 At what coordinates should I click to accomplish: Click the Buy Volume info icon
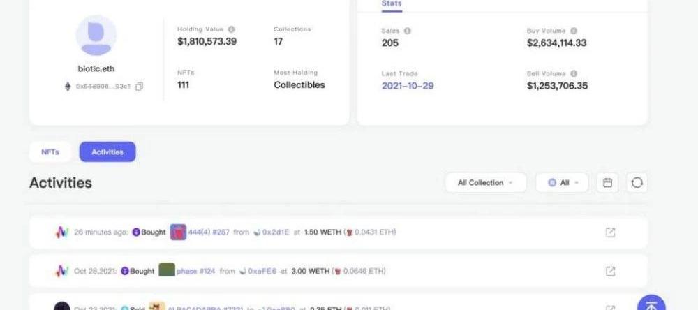coord(573,31)
